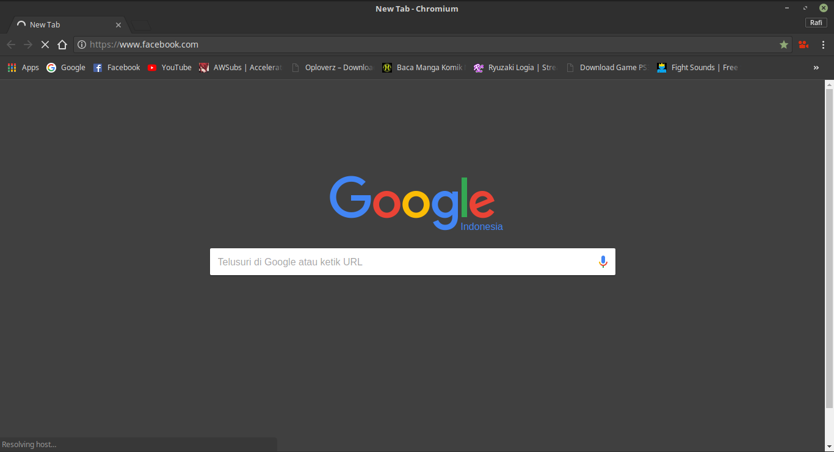Open the Chromium three-dot menu
Viewport: 834px width, 452px height.
click(824, 45)
